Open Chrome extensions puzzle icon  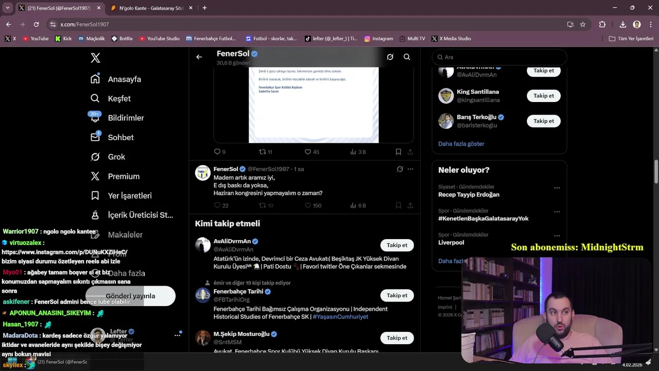pyautogui.click(x=602, y=24)
